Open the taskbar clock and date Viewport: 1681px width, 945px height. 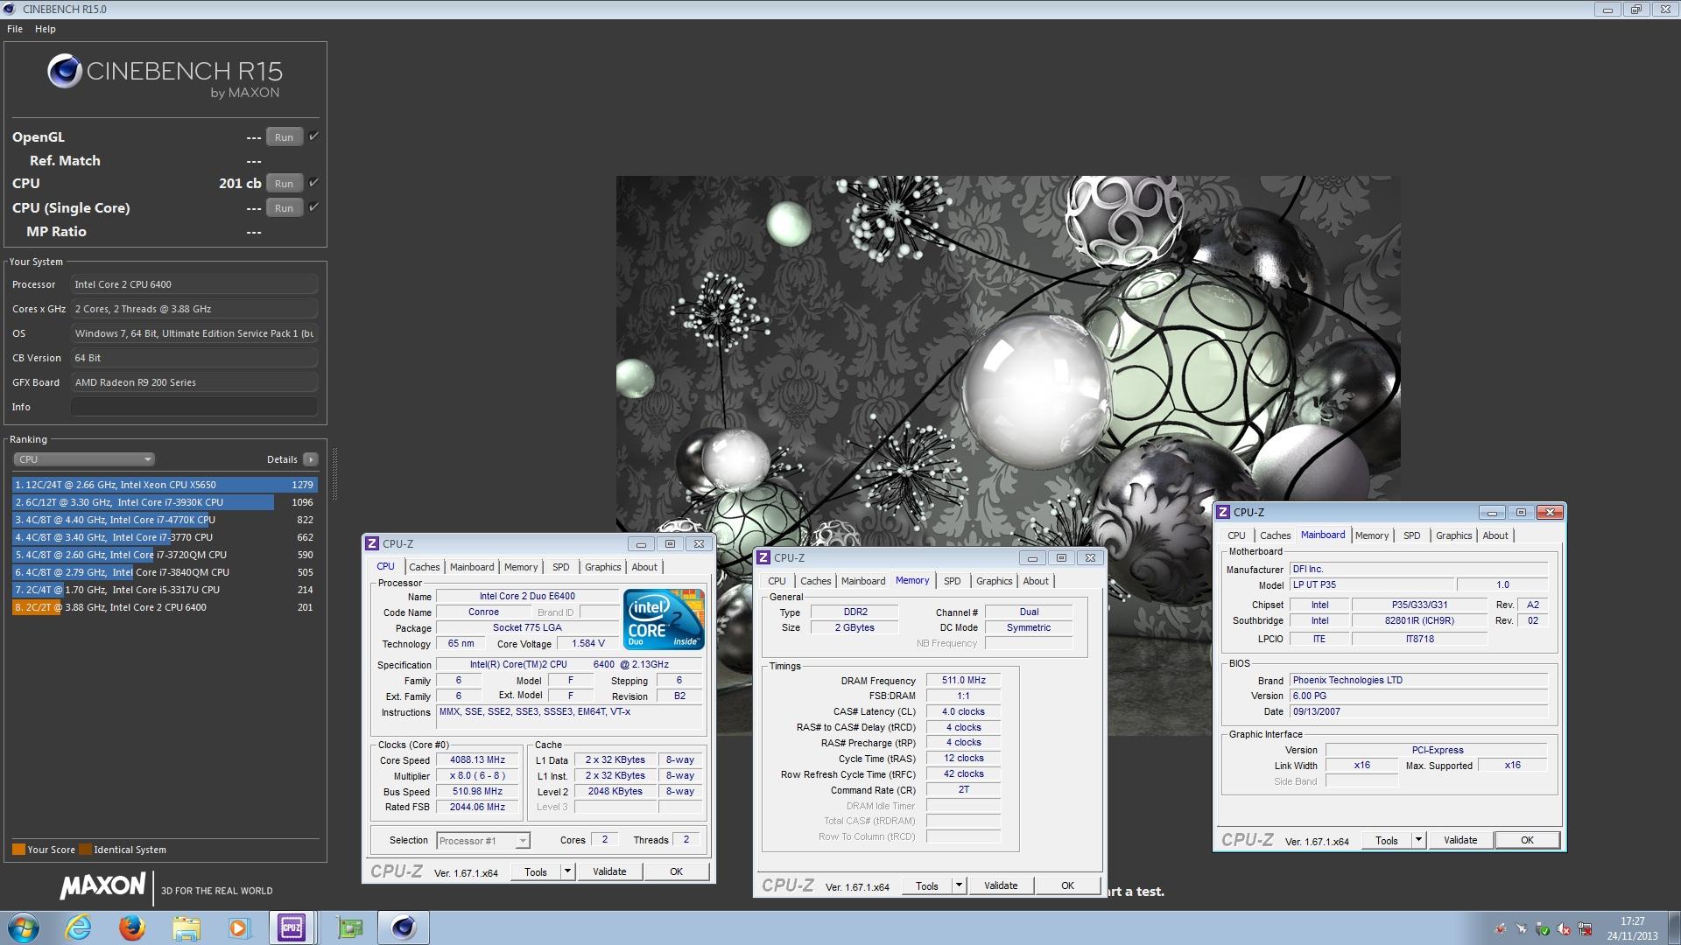(x=1632, y=928)
